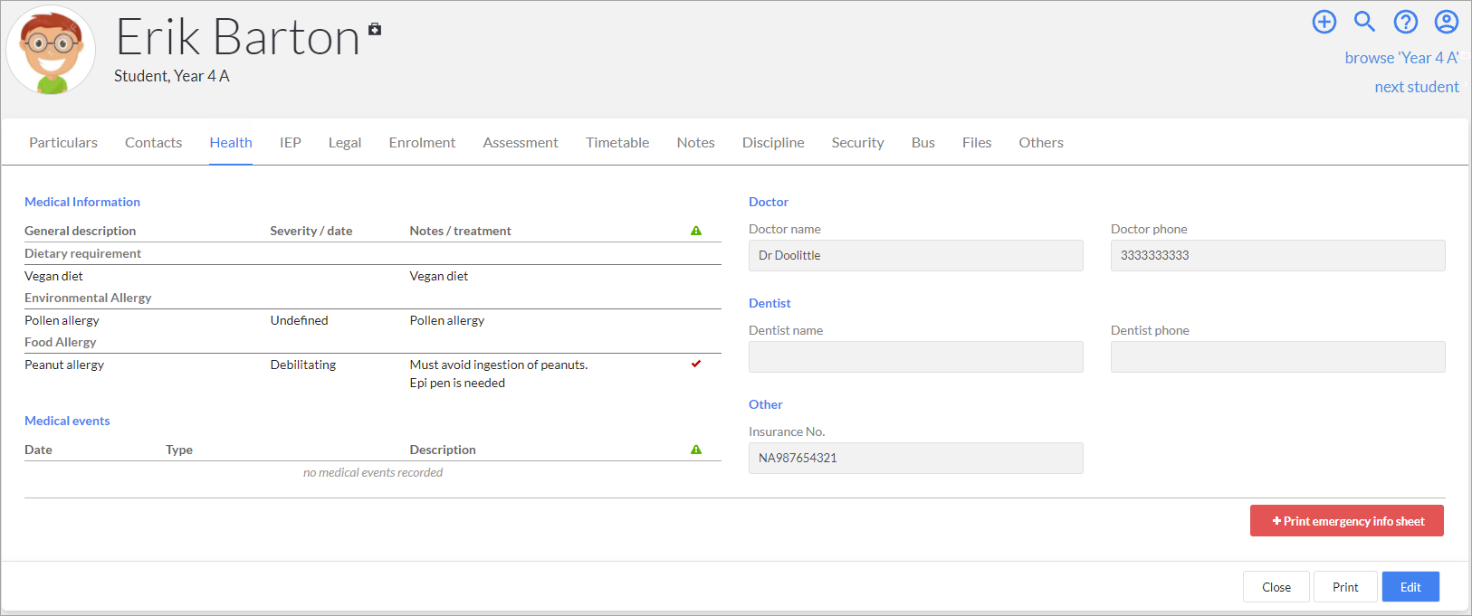Click the Erik Barton name heading
Viewport: 1472px width, 616px height.
(x=238, y=37)
